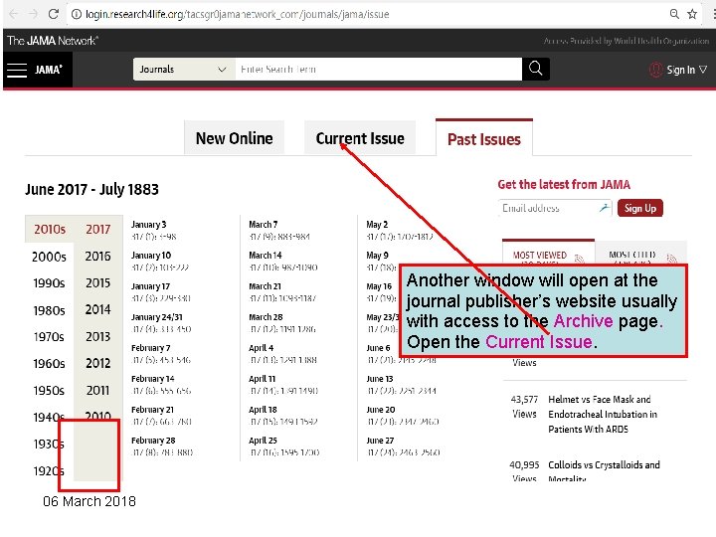Expand the Sign In dropdown arrow
716x537 pixels.
(703, 70)
